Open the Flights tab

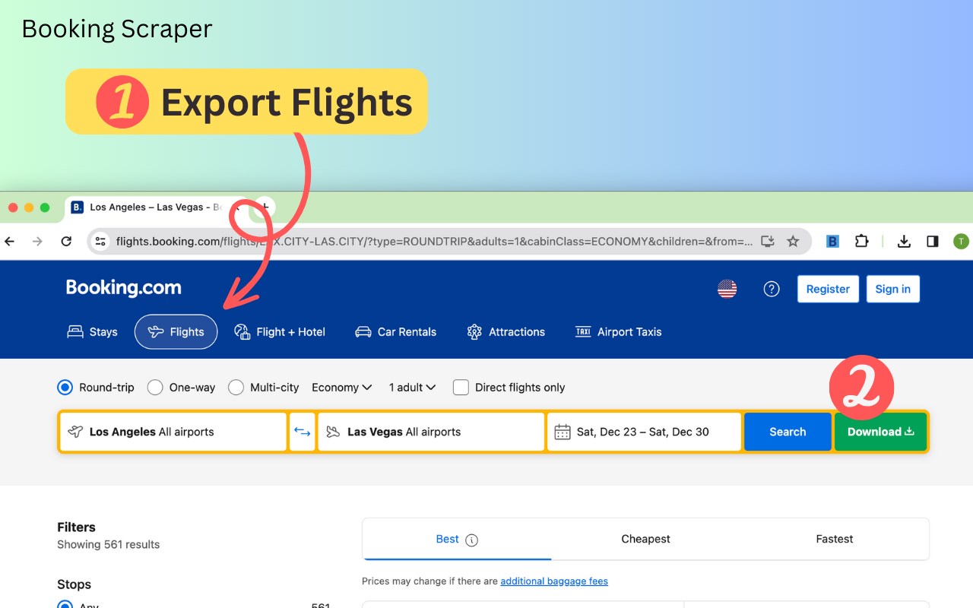click(176, 332)
